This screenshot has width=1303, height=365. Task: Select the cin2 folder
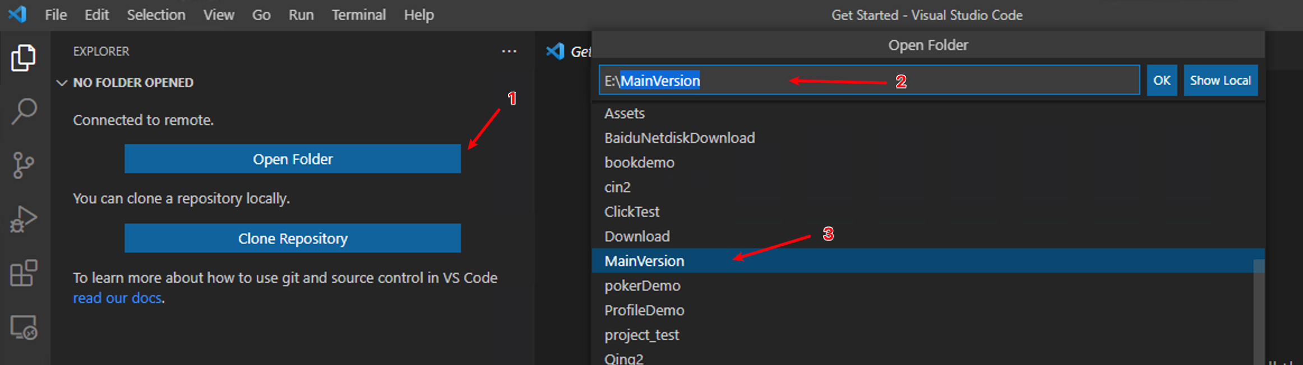[x=928, y=187]
